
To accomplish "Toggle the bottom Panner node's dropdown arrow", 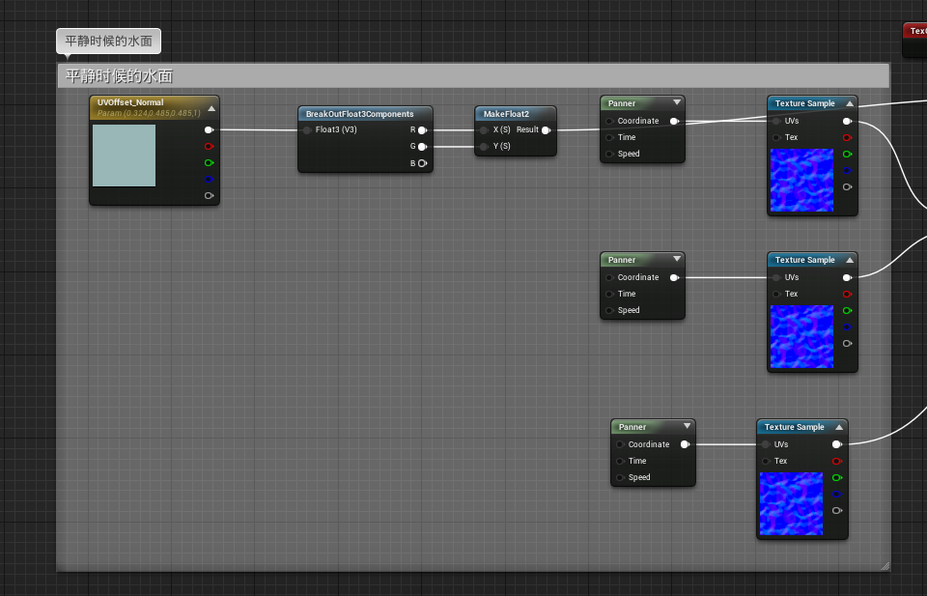I will point(687,426).
